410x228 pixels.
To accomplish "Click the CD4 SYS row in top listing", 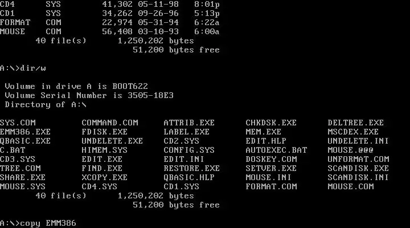I will pyautogui.click(x=109, y=4).
